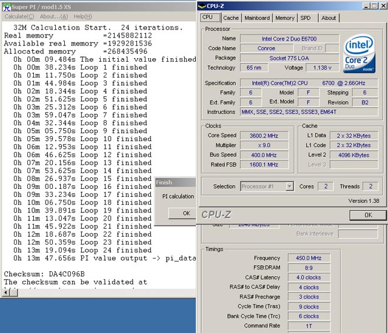Click the Loop 24 finished line
This screenshot has height=333, width=388.
coord(82,250)
